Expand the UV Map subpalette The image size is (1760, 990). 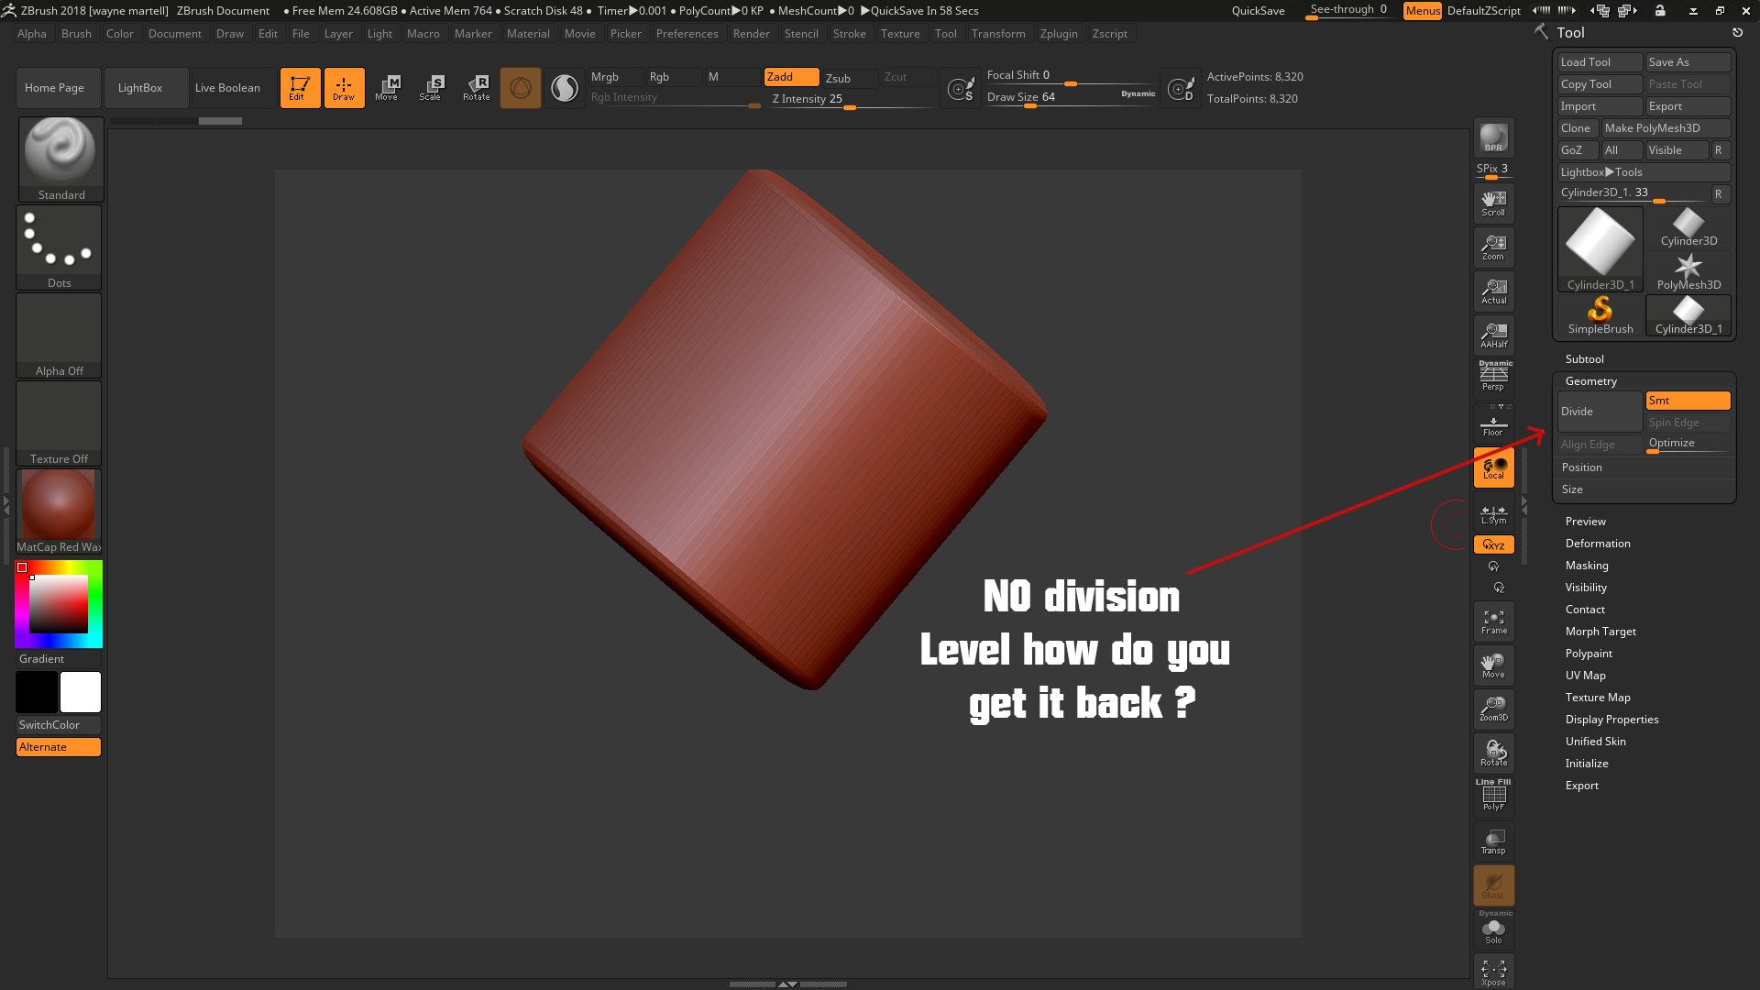1585,676
